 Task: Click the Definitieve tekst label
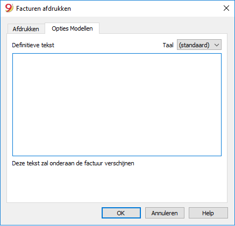[x=33, y=45]
